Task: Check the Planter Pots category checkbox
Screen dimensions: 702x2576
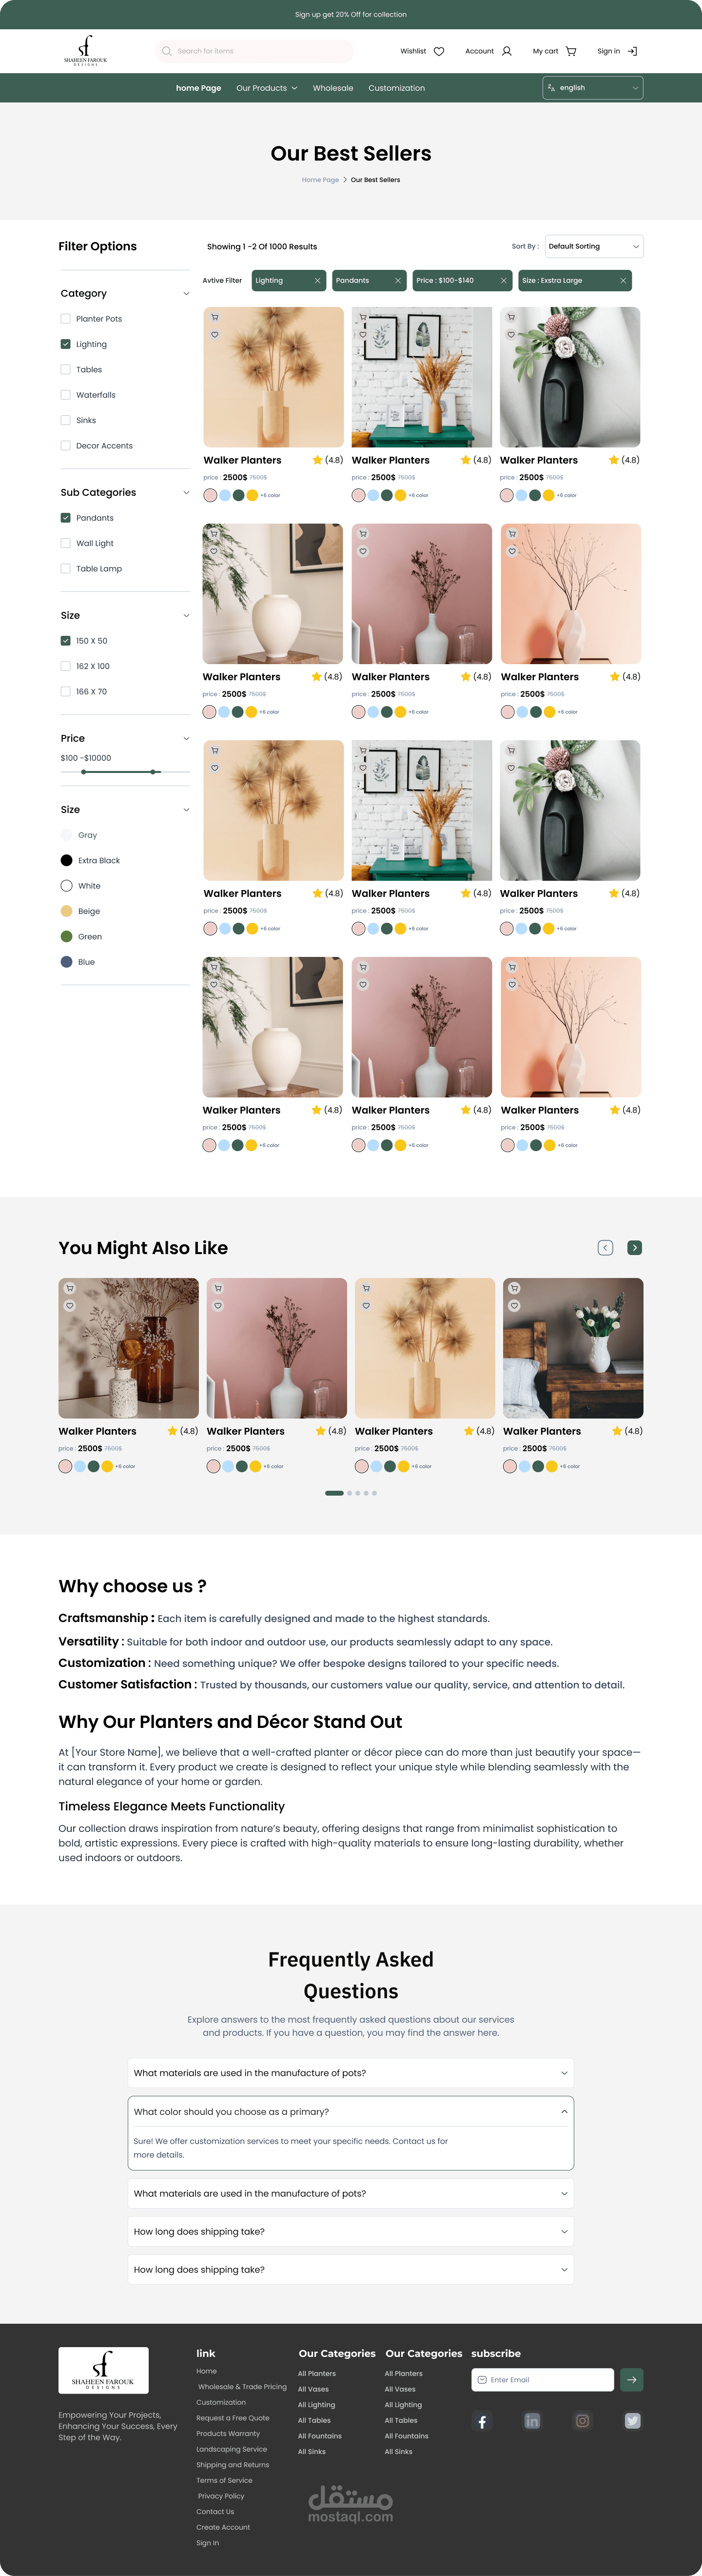Action: (x=66, y=319)
